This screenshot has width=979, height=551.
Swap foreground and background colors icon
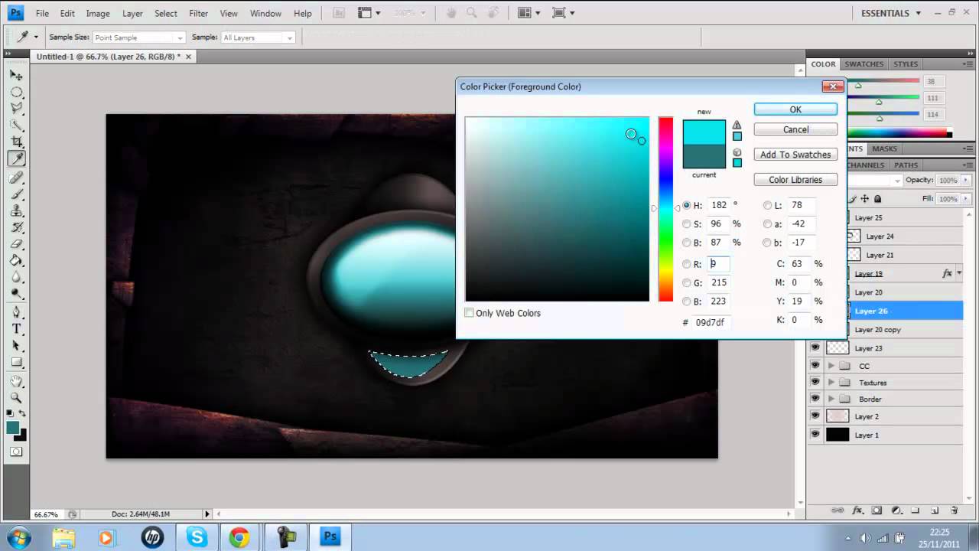click(x=23, y=414)
